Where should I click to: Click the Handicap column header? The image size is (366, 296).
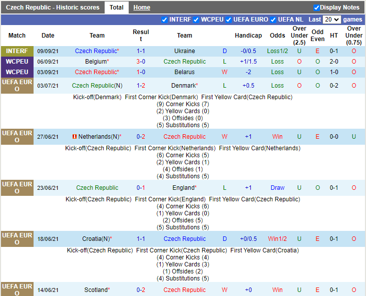[248, 36]
